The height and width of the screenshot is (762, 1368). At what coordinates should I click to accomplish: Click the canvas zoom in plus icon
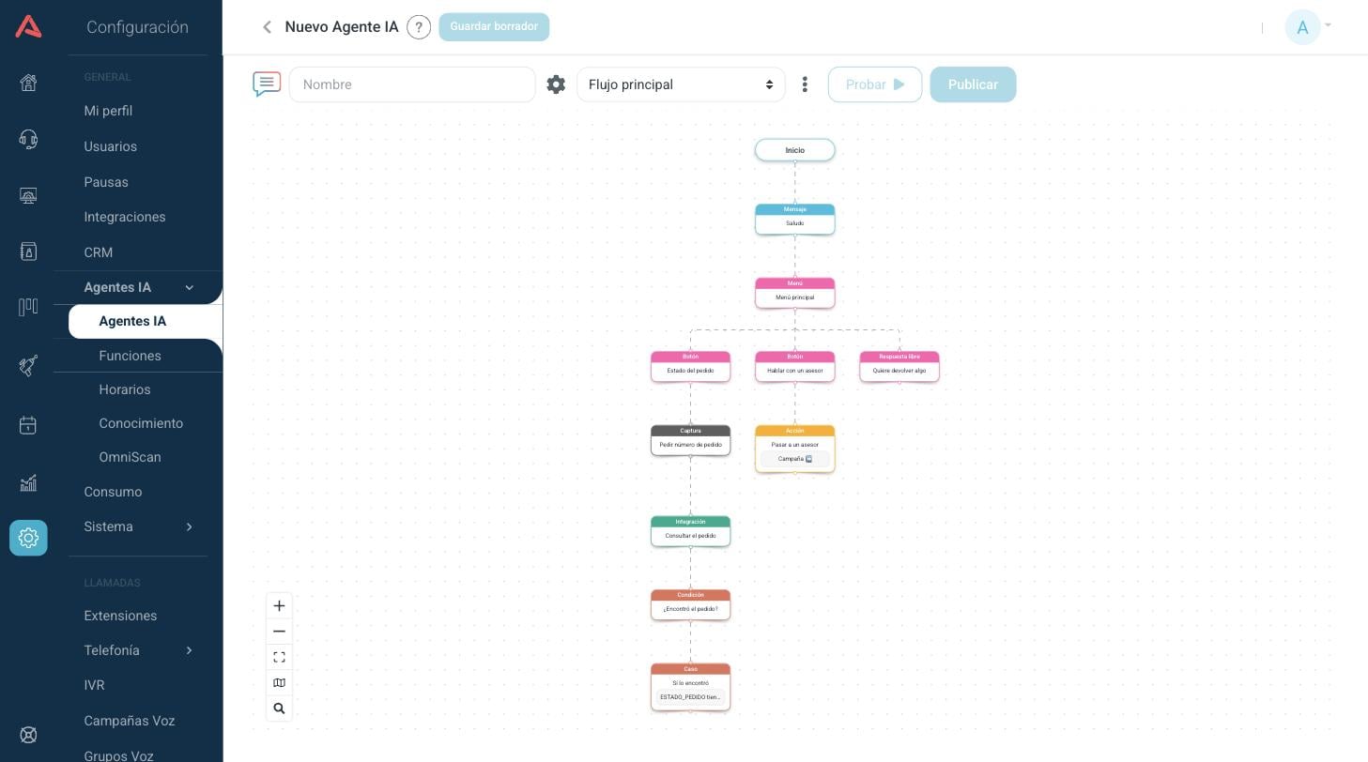coord(279,606)
